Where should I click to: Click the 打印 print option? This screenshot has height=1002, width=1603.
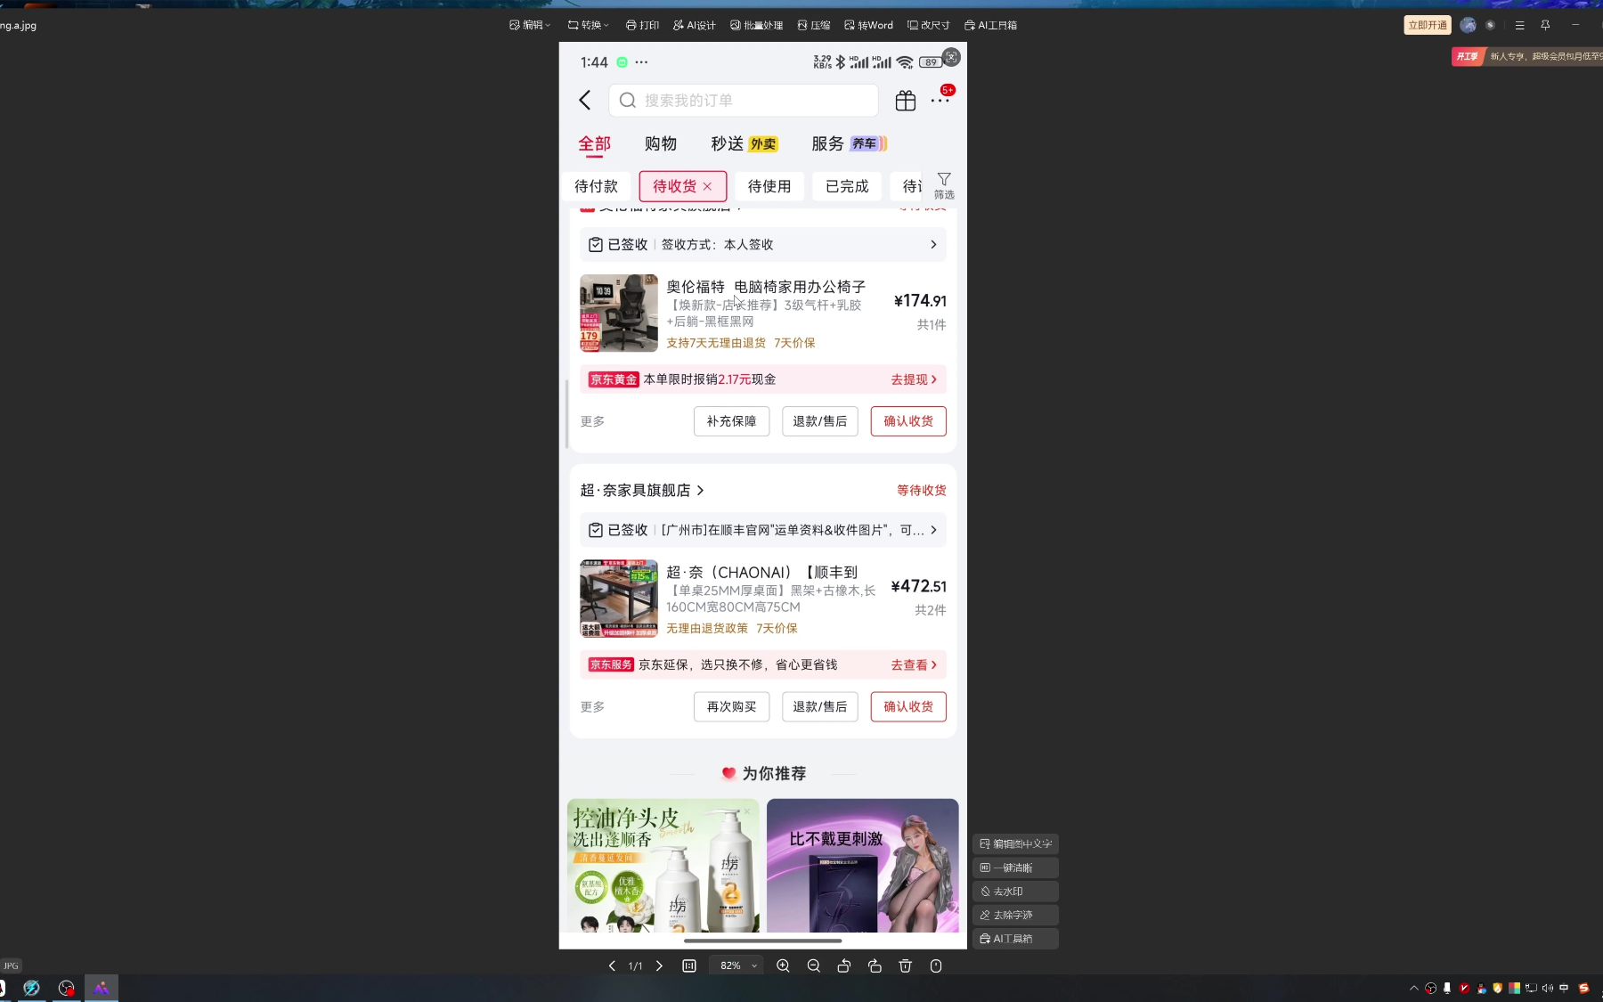[x=642, y=25]
